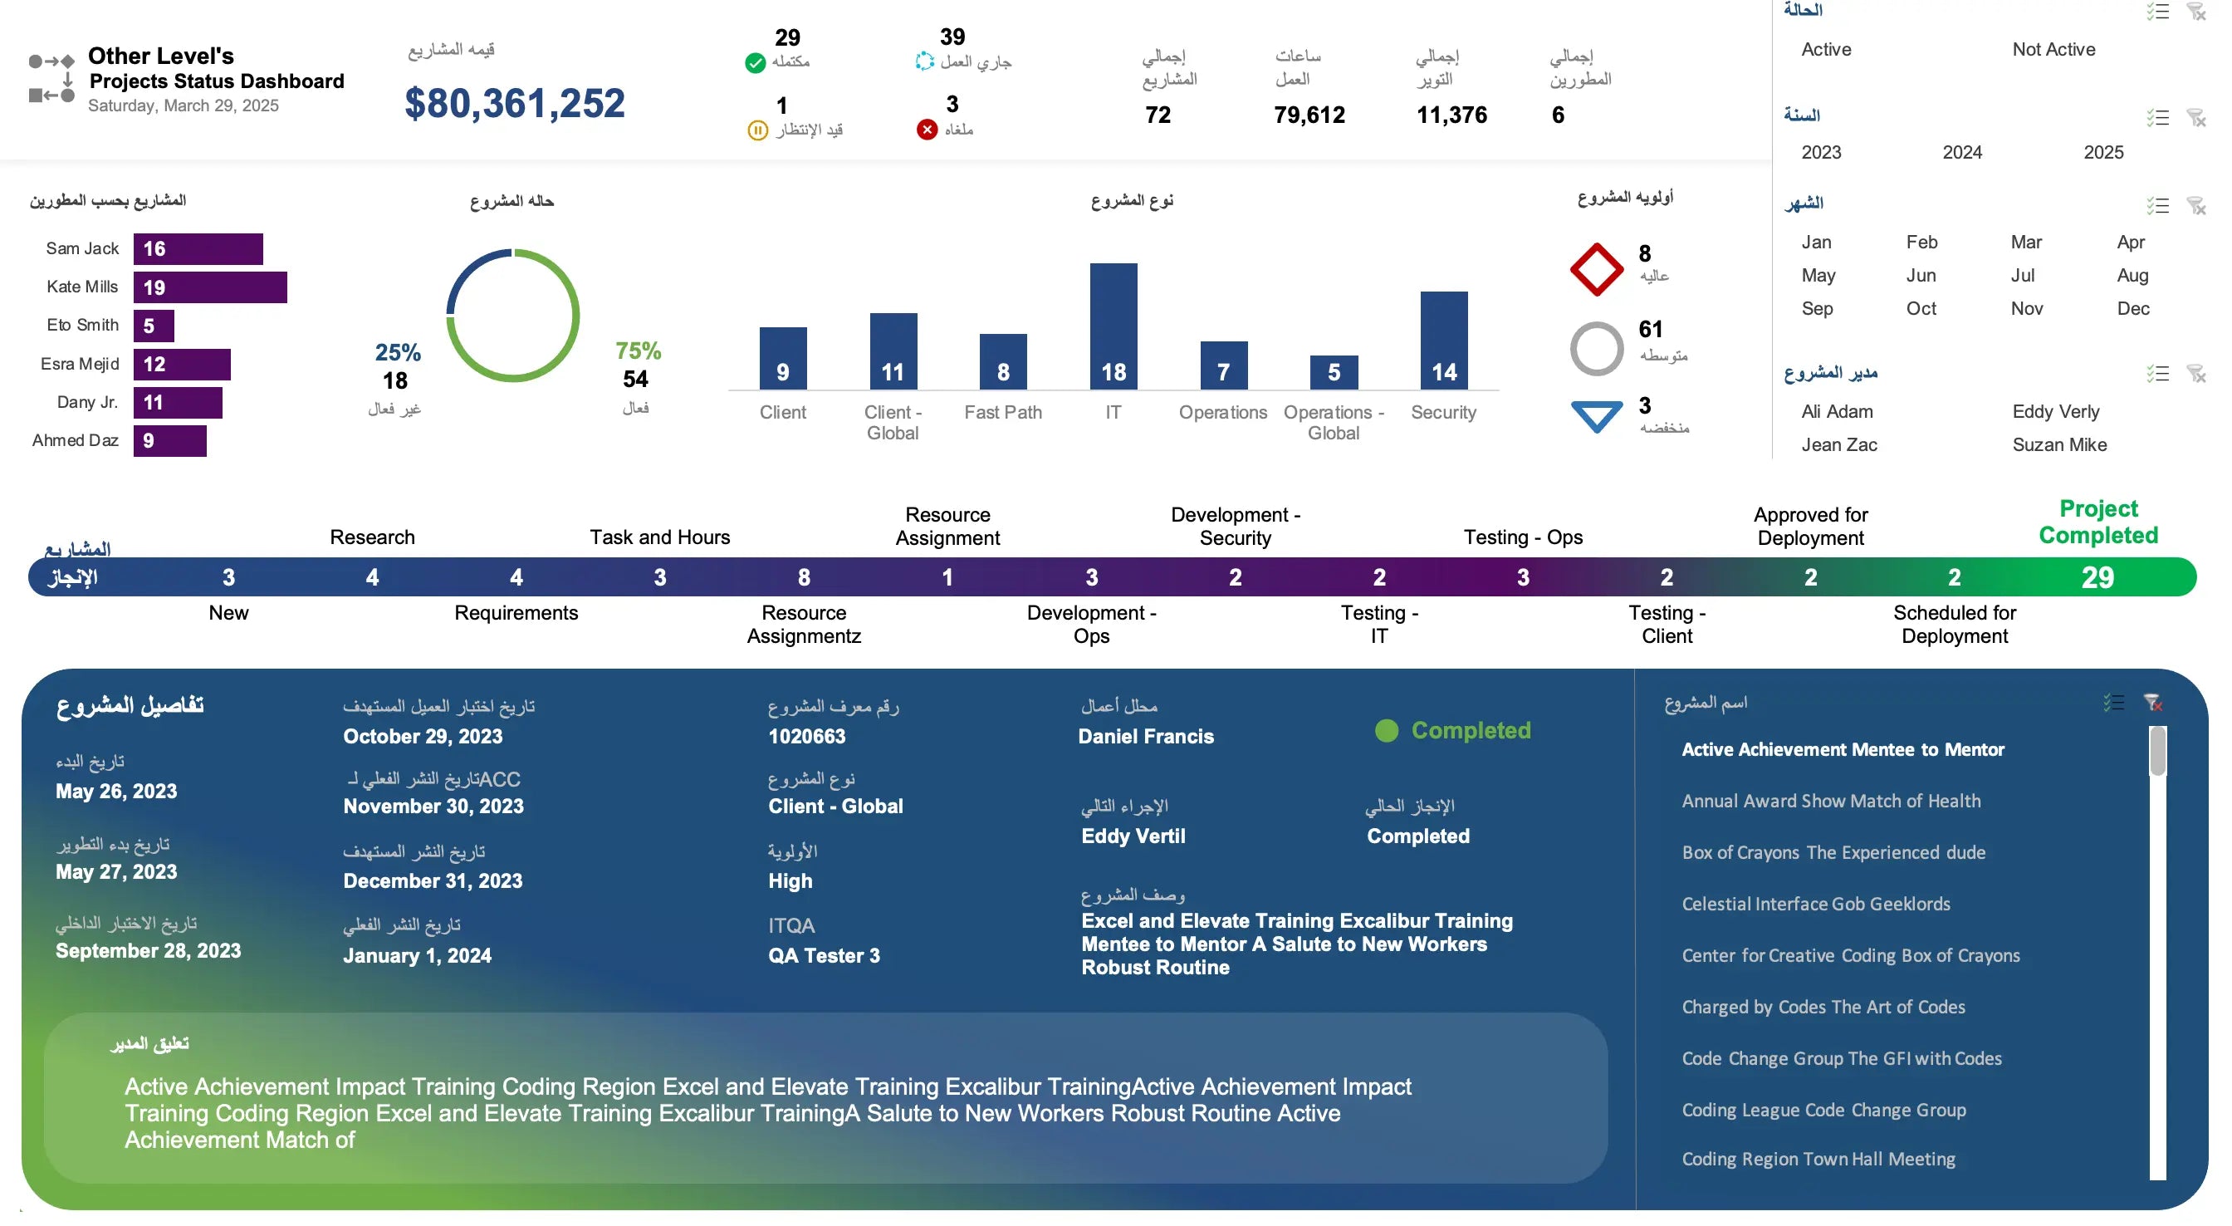Toggle multi-select on the year slicer
Viewport: 2232px width, 1226px height.
(2157, 117)
